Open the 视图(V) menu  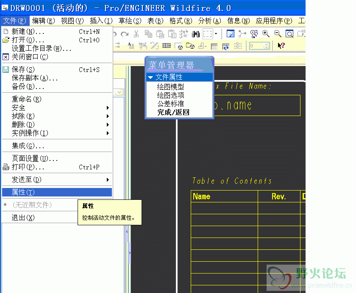click(x=72, y=21)
